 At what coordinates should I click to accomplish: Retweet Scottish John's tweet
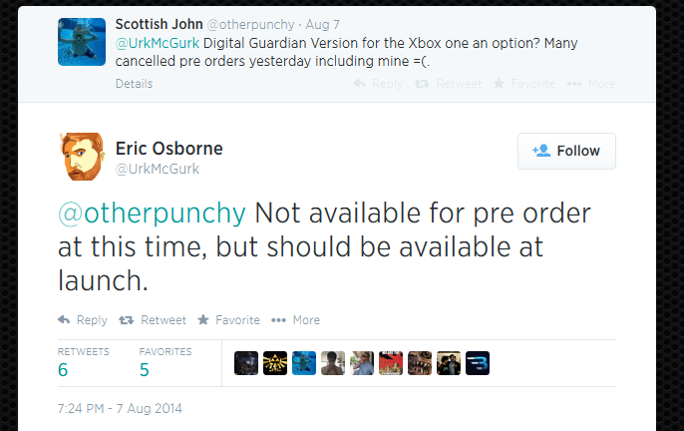(449, 84)
